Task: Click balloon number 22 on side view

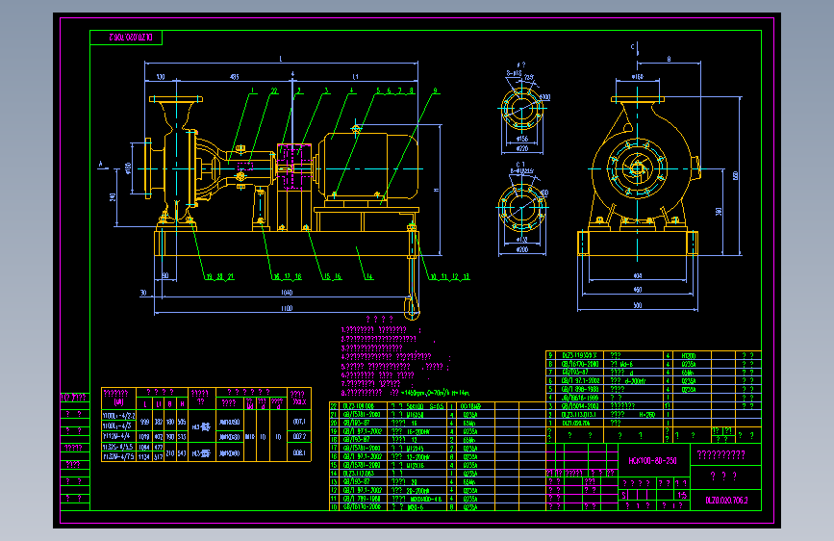Action: click(x=274, y=91)
